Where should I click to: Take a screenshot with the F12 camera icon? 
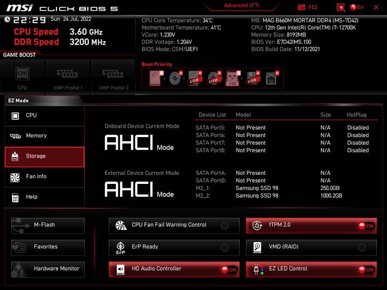[301, 7]
